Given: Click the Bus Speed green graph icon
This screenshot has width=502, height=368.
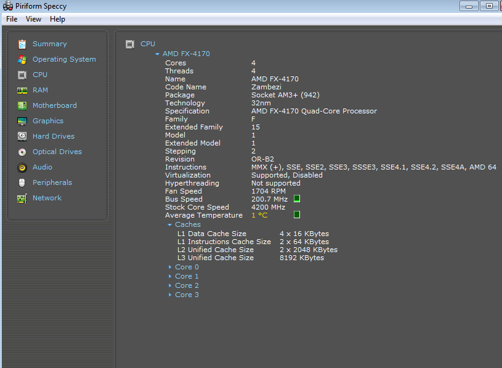Looking at the screenshot, I should [x=297, y=199].
